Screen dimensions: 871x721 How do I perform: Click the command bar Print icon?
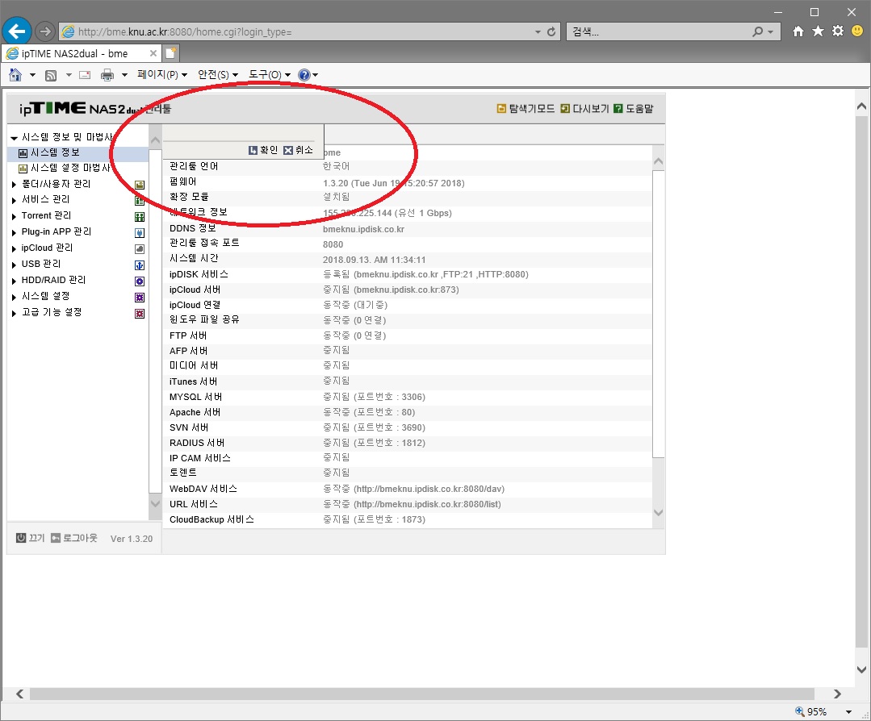(x=107, y=74)
